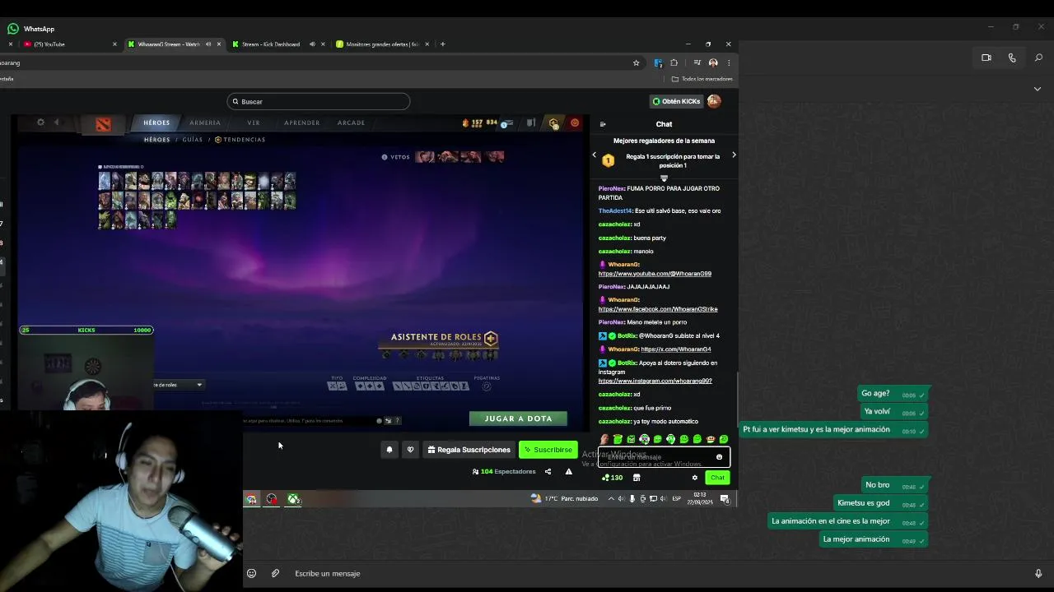Open the Dota settings gear
Viewport: 1054px width, 592px height.
40,123
